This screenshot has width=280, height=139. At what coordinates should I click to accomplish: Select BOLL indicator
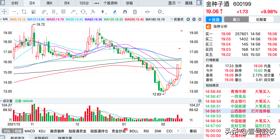134,131
